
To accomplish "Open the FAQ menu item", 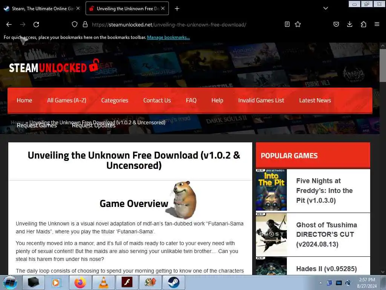I will pos(191,100).
